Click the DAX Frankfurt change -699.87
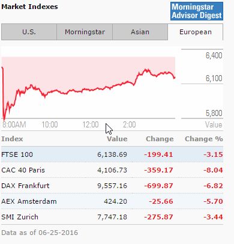The image size is (234, 244). pyautogui.click(x=158, y=186)
